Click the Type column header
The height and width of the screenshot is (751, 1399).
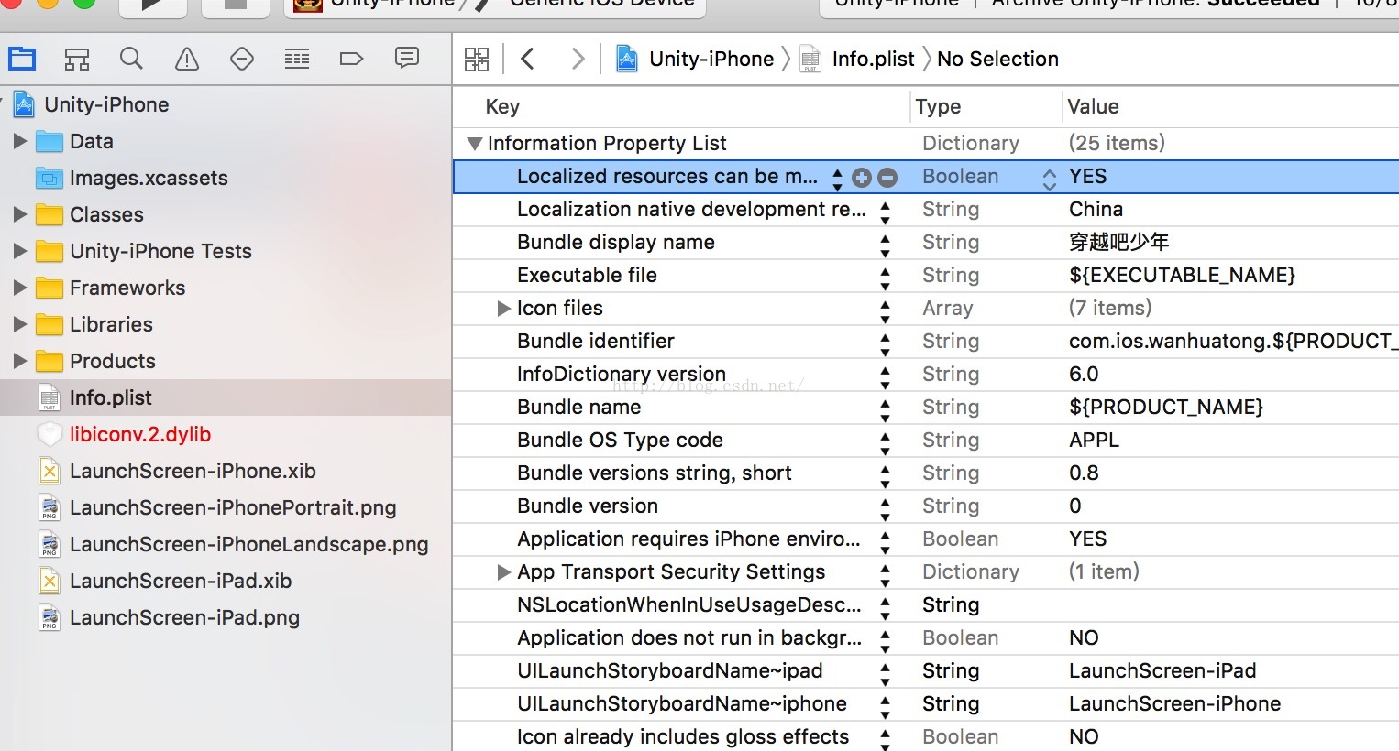coord(938,107)
